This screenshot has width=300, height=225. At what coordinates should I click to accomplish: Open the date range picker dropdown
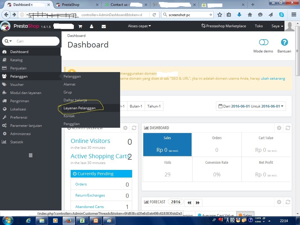point(251,106)
